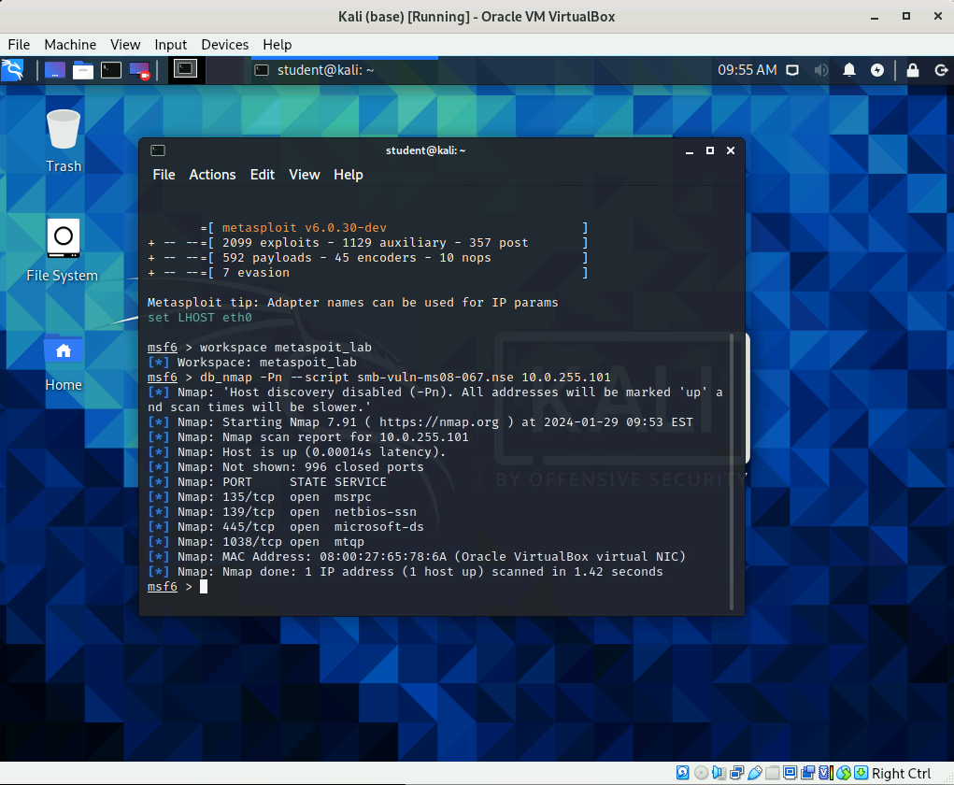Viewport: 954px width, 785px height.
Task: Open the notifications bell icon
Action: 848,70
